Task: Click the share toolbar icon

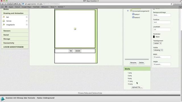Action: 15,4
